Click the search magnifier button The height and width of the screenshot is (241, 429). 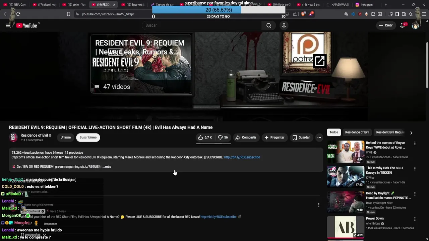269,25
